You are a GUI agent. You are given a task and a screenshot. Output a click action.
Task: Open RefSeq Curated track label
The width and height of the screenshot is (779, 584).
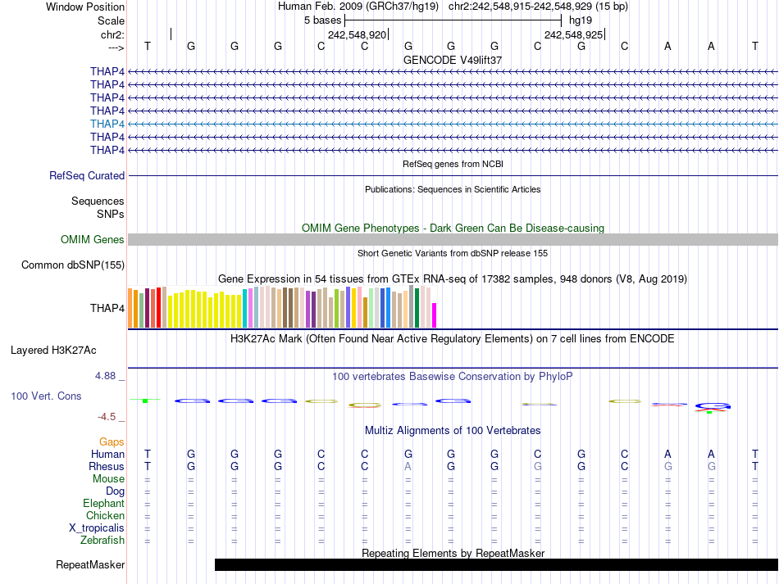point(87,175)
